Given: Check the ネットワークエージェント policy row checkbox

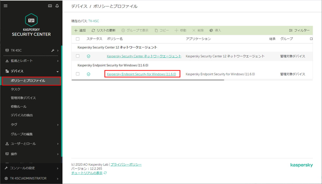Looking at the screenshot, I should click(x=78, y=56).
